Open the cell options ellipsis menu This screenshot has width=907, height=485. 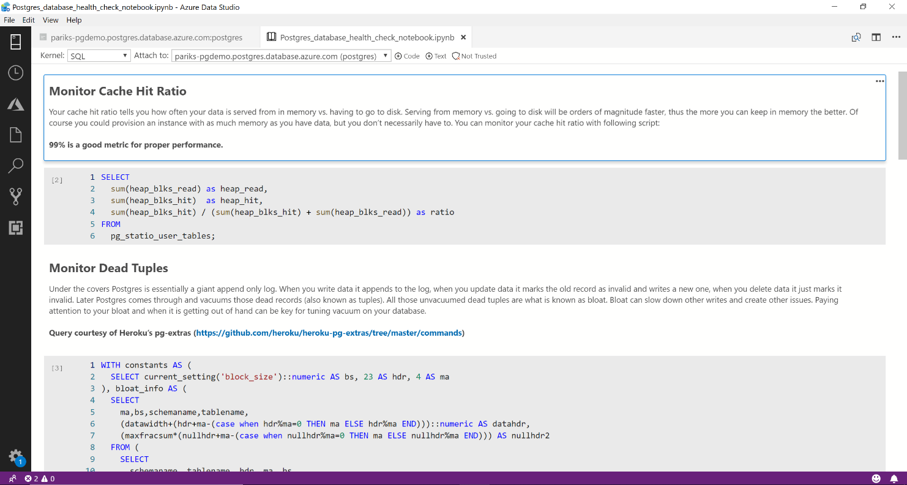(879, 81)
